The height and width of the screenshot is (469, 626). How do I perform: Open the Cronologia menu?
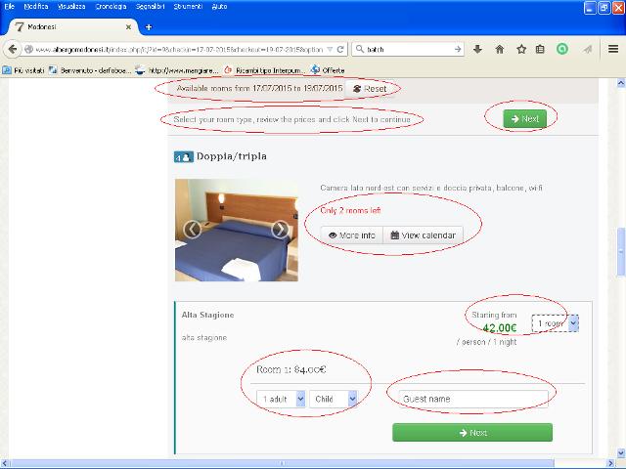pos(112,6)
